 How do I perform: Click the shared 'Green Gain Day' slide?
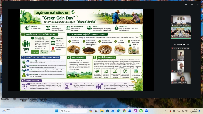[81, 50]
